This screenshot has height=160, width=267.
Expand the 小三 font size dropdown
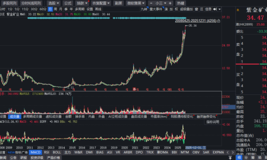pos(161,3)
